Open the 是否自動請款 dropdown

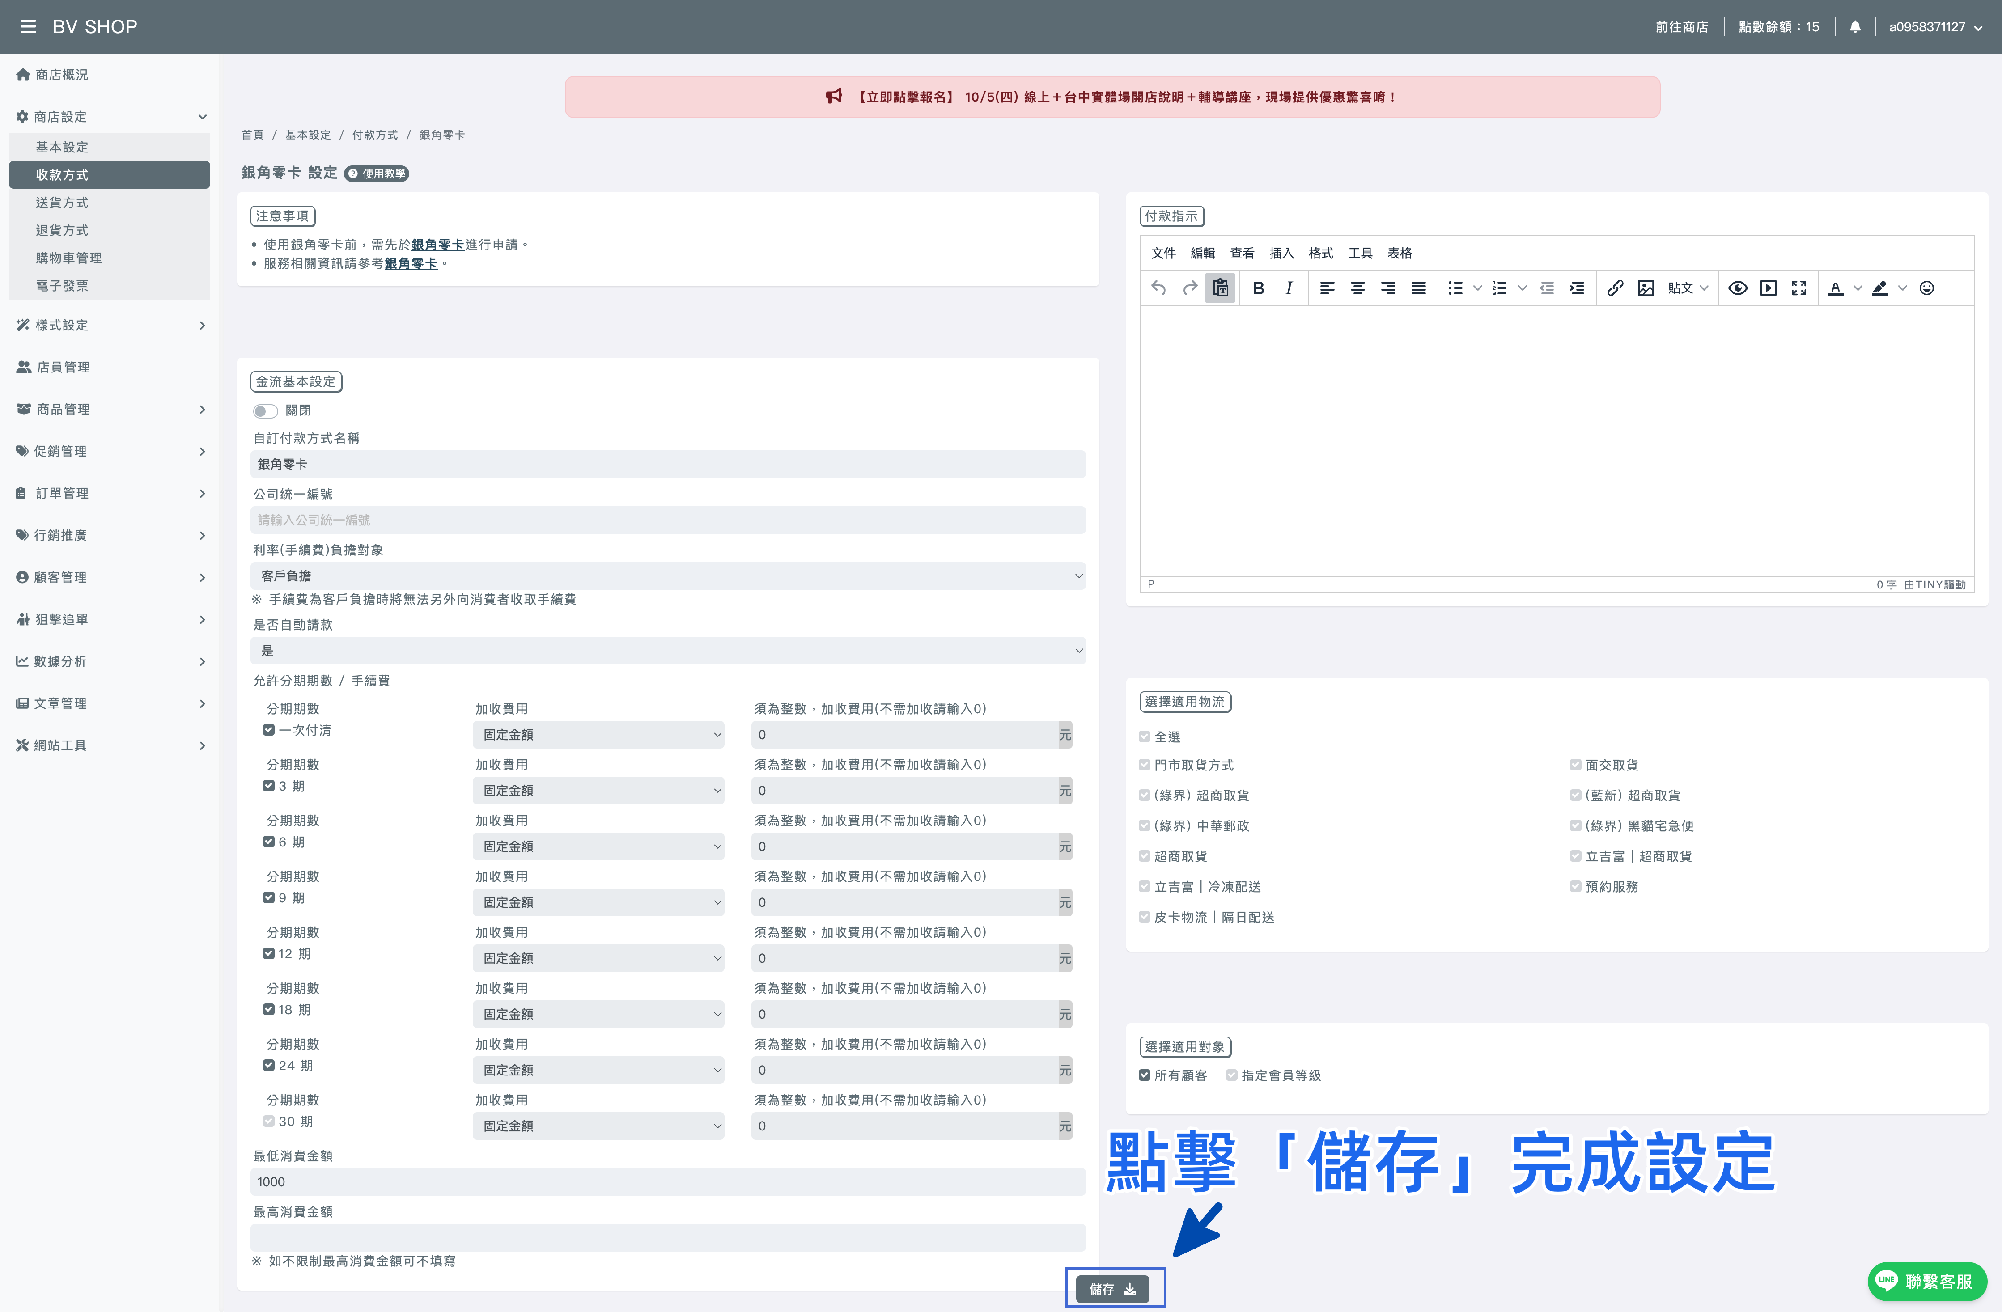[668, 651]
